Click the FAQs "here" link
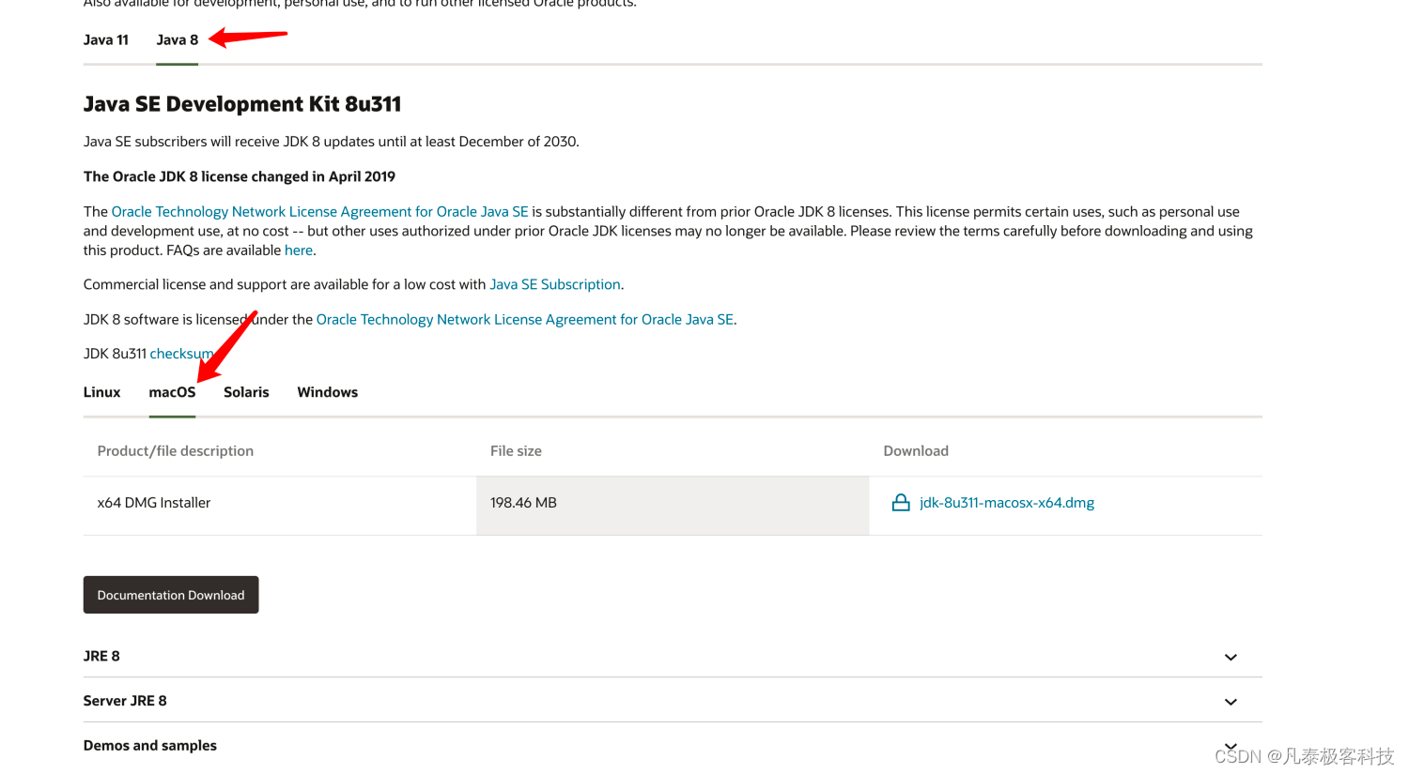 click(x=299, y=250)
